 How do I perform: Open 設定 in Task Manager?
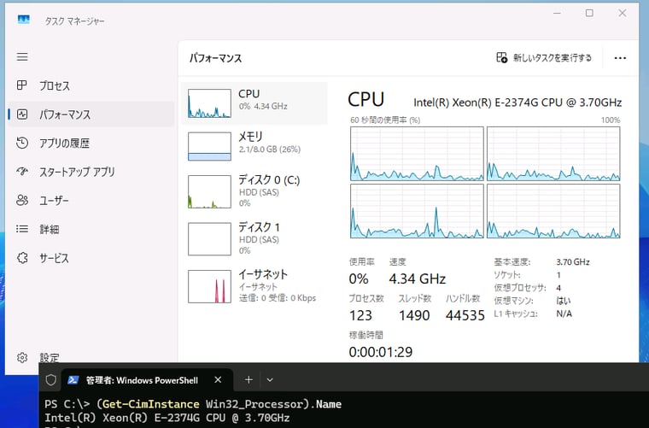tap(91, 357)
